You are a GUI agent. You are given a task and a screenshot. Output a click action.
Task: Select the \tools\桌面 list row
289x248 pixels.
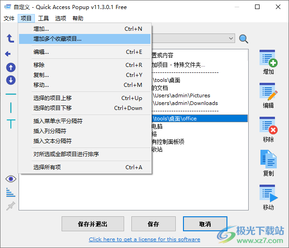pos(200,80)
